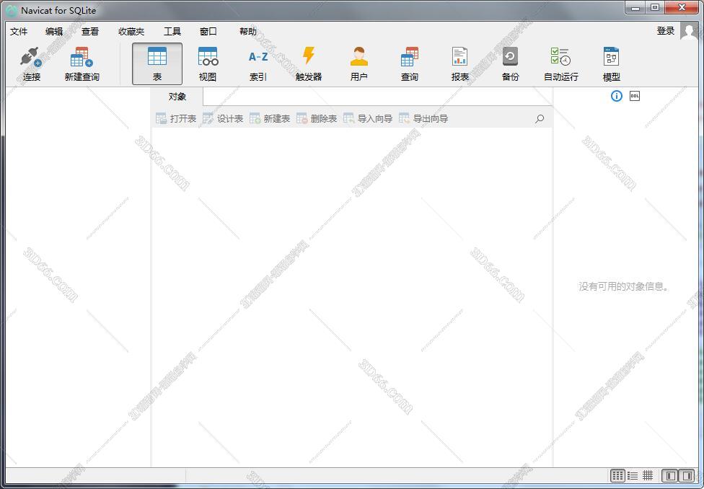Toggle left navigation pane visibility

(x=670, y=475)
